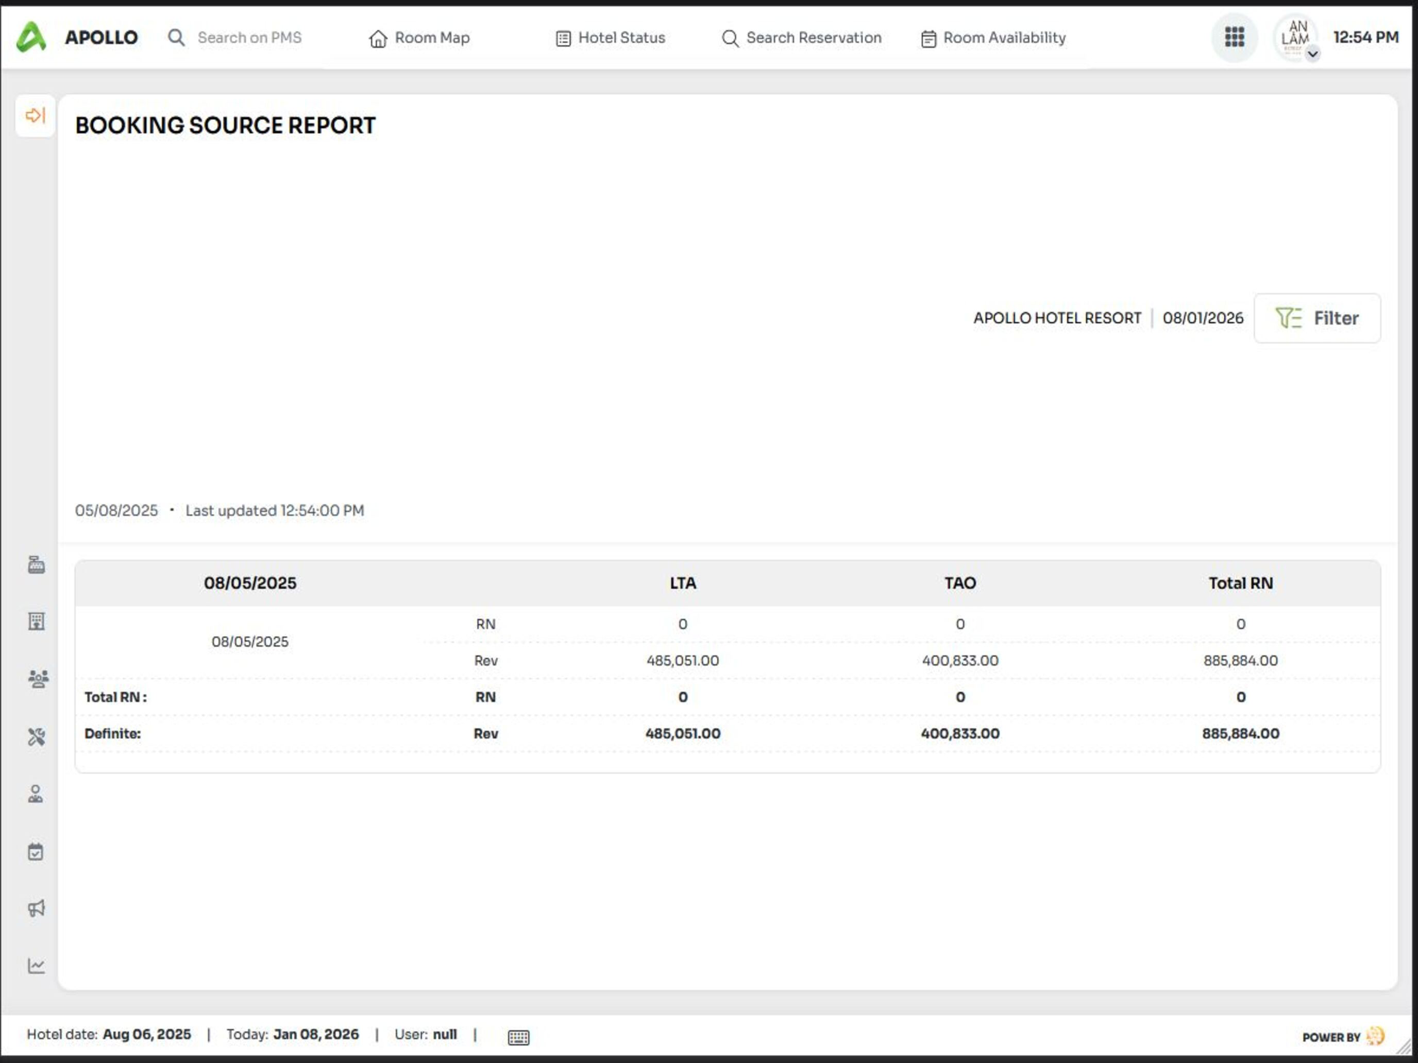This screenshot has height=1063, width=1418.
Task: Open the megaphone marketing sidebar icon
Action: pos(37,908)
